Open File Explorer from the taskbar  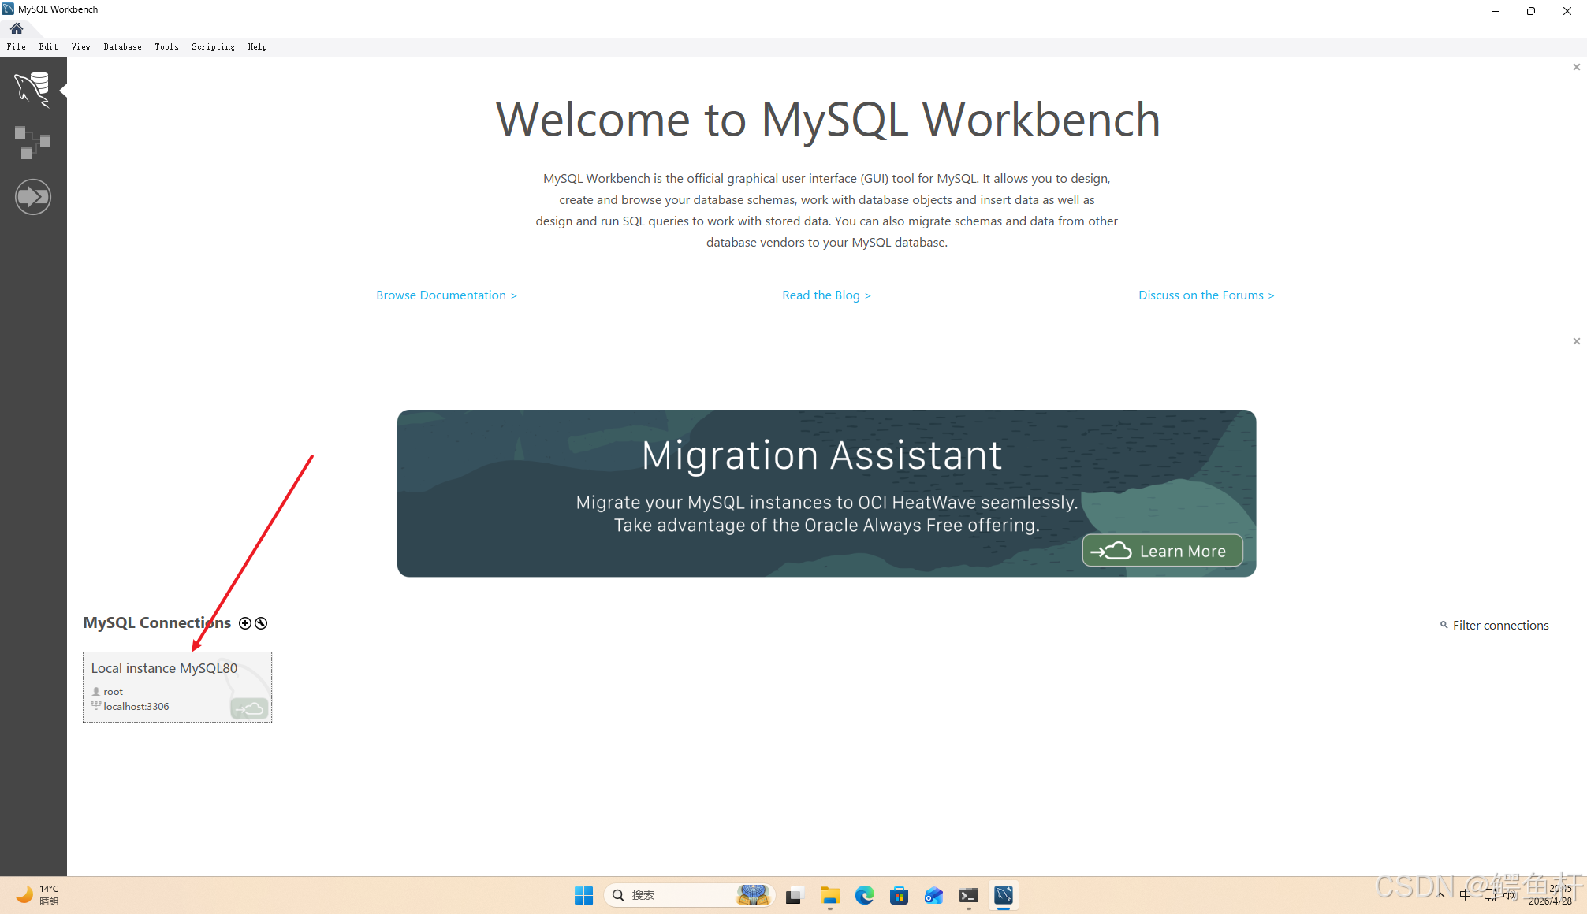click(x=829, y=895)
